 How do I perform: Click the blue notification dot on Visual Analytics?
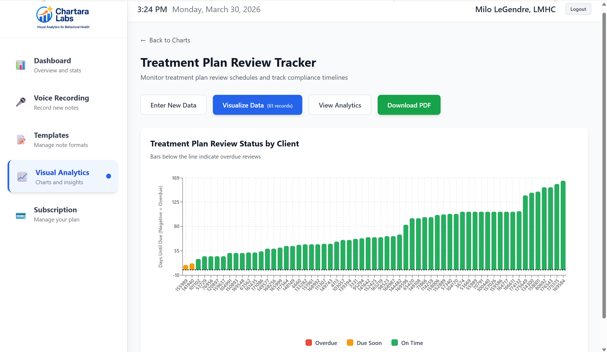(x=109, y=176)
